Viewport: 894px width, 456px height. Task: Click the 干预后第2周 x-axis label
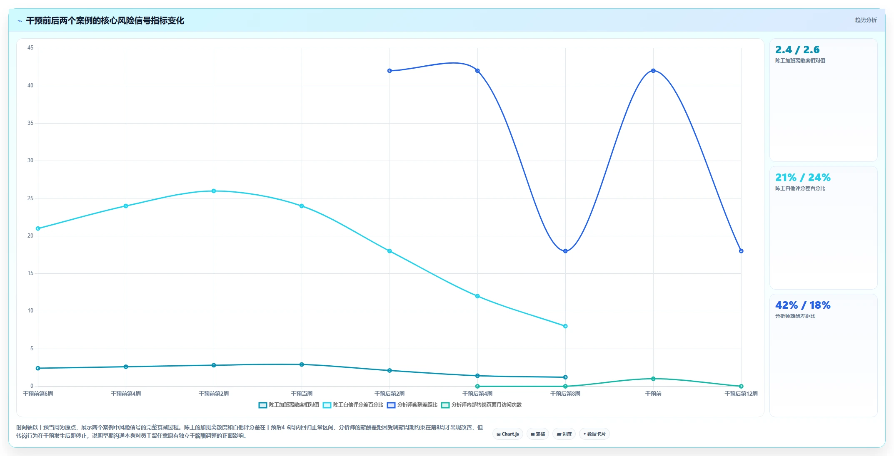click(390, 394)
